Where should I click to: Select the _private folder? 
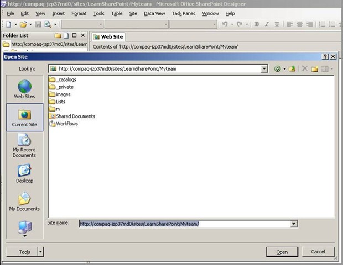61,87
